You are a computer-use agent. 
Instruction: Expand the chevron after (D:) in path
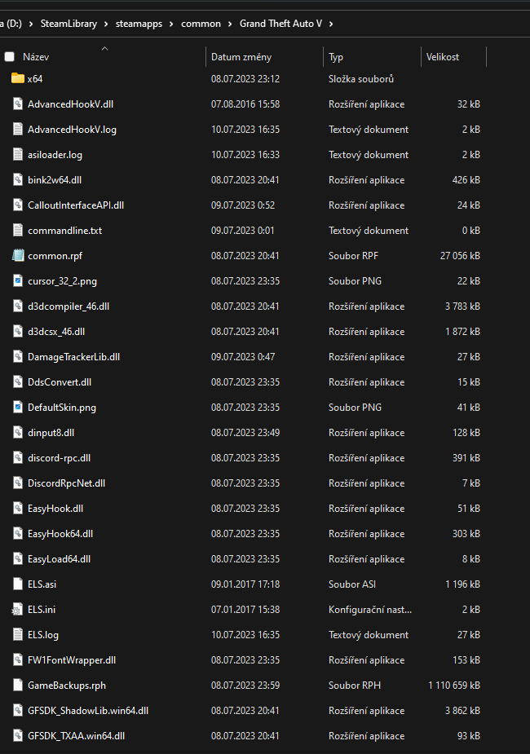(31, 24)
